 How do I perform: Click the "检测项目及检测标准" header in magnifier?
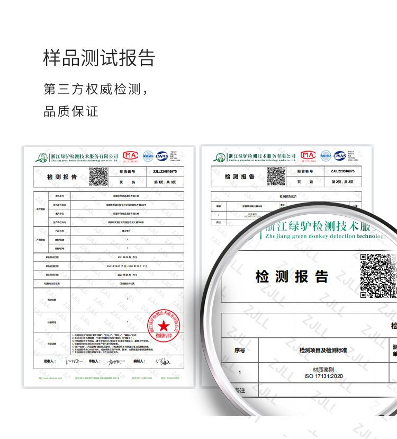point(323,350)
